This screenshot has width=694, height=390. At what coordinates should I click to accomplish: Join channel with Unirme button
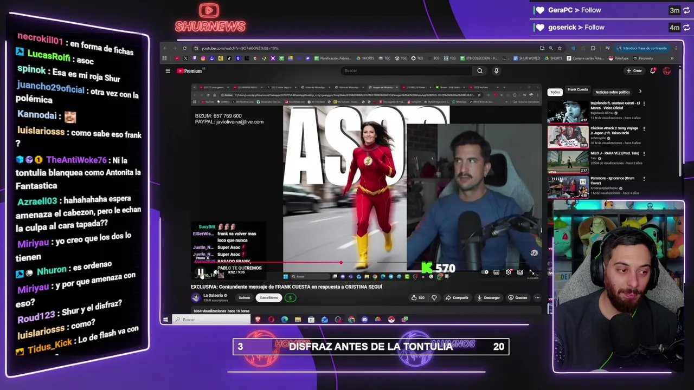(245, 297)
